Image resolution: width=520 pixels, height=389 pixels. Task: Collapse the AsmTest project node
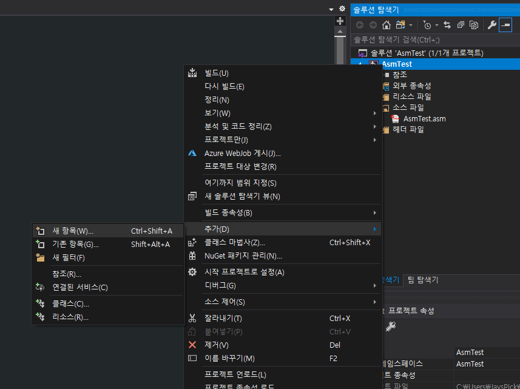point(359,64)
